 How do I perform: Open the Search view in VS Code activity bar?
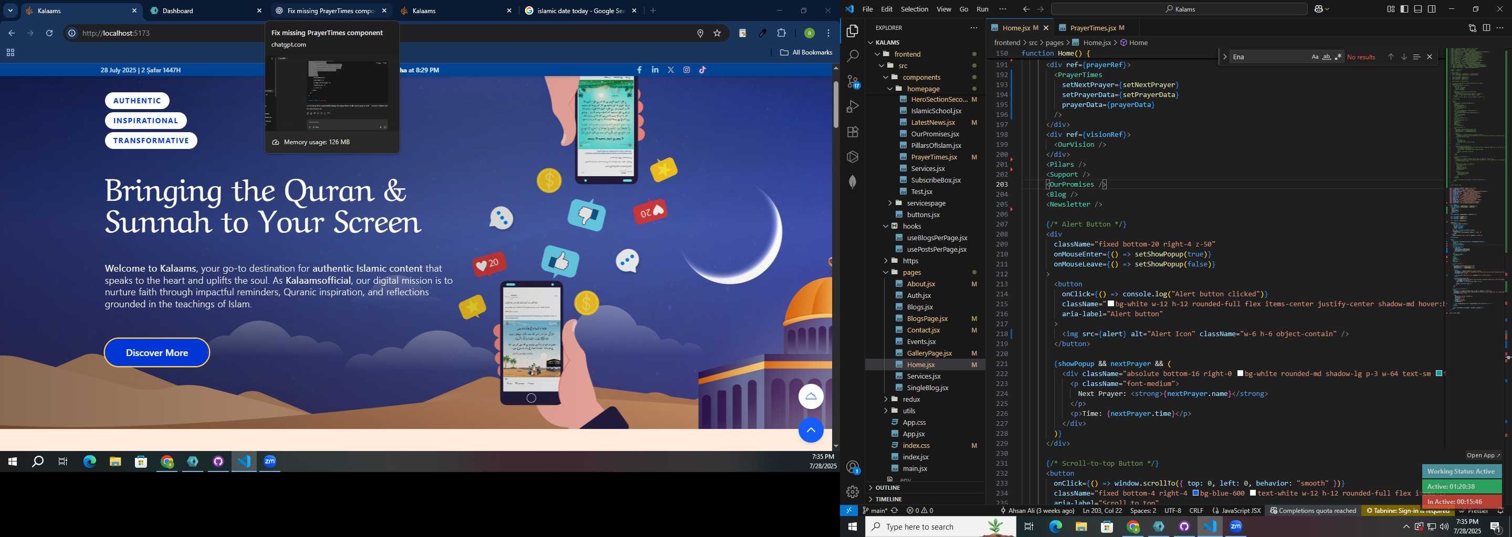[x=852, y=56]
